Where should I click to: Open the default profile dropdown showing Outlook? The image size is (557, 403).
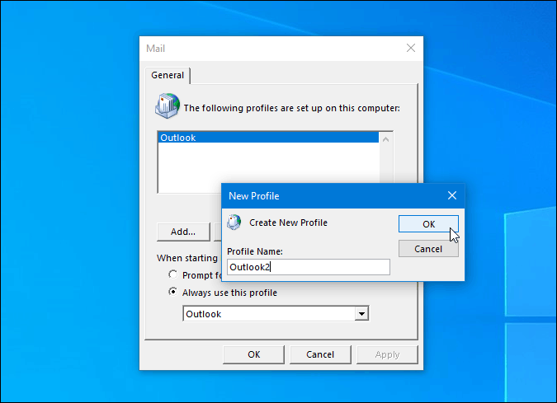coord(276,314)
